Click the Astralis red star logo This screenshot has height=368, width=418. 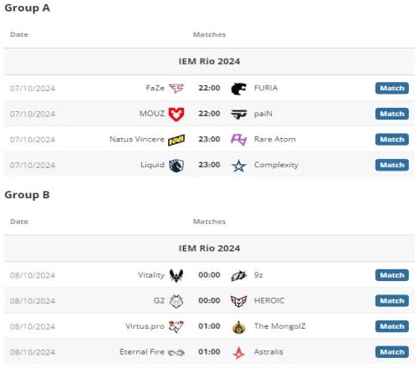pos(239,352)
